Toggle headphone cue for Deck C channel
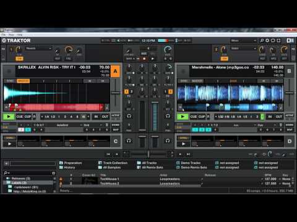This screenshot has width=297, height=222. [129, 141]
